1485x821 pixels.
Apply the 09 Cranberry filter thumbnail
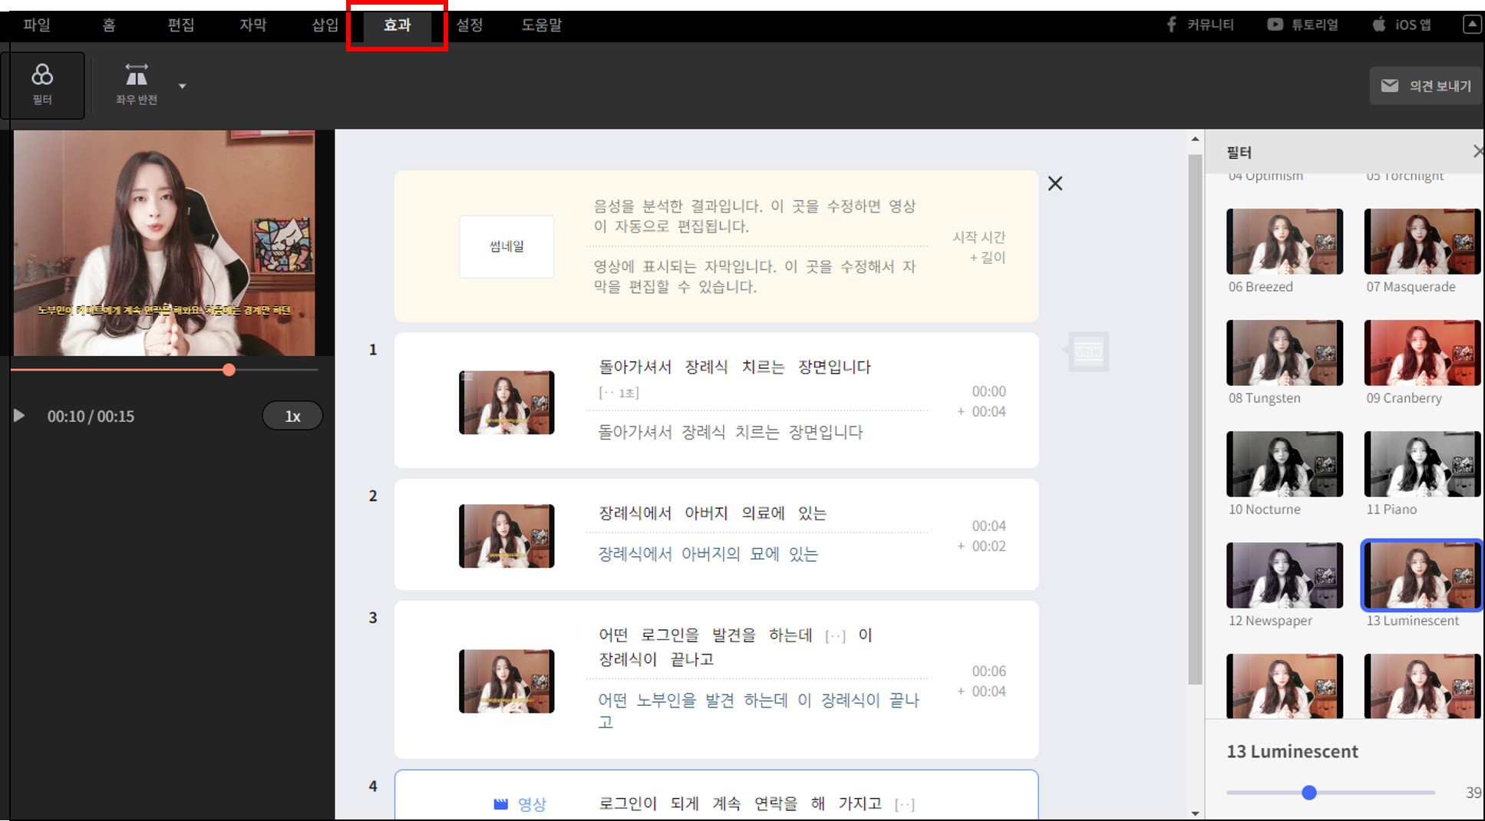tap(1422, 352)
